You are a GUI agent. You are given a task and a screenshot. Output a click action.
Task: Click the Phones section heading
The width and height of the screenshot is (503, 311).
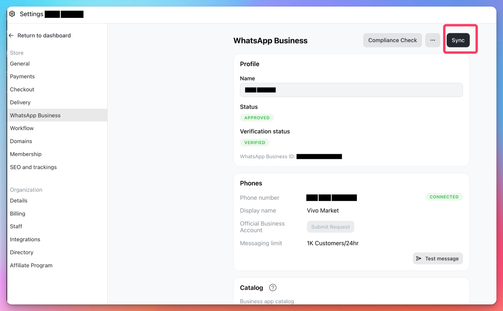(251, 183)
